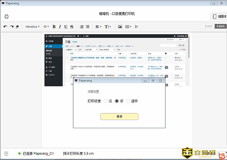Click the printer icon
227x160 pixels.
(7, 16)
